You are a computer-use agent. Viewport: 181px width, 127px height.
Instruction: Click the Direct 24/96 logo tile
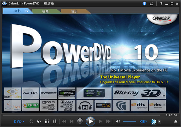103,106
